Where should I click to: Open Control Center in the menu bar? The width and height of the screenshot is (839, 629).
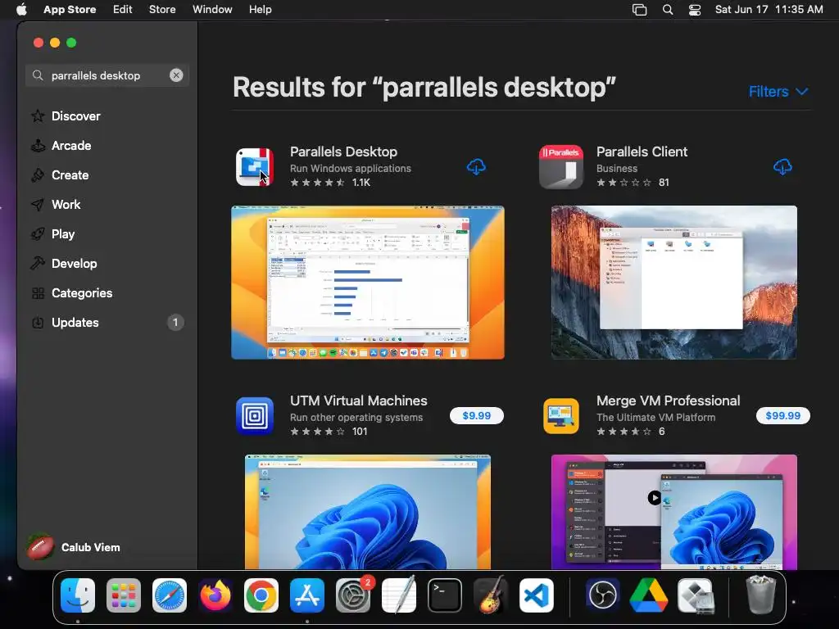click(695, 10)
